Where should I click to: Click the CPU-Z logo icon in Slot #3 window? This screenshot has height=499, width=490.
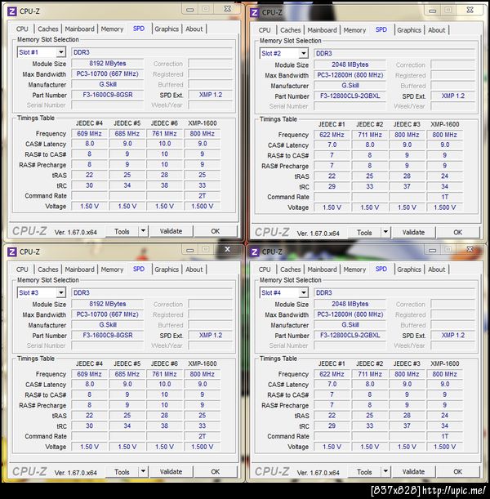[x=11, y=252]
